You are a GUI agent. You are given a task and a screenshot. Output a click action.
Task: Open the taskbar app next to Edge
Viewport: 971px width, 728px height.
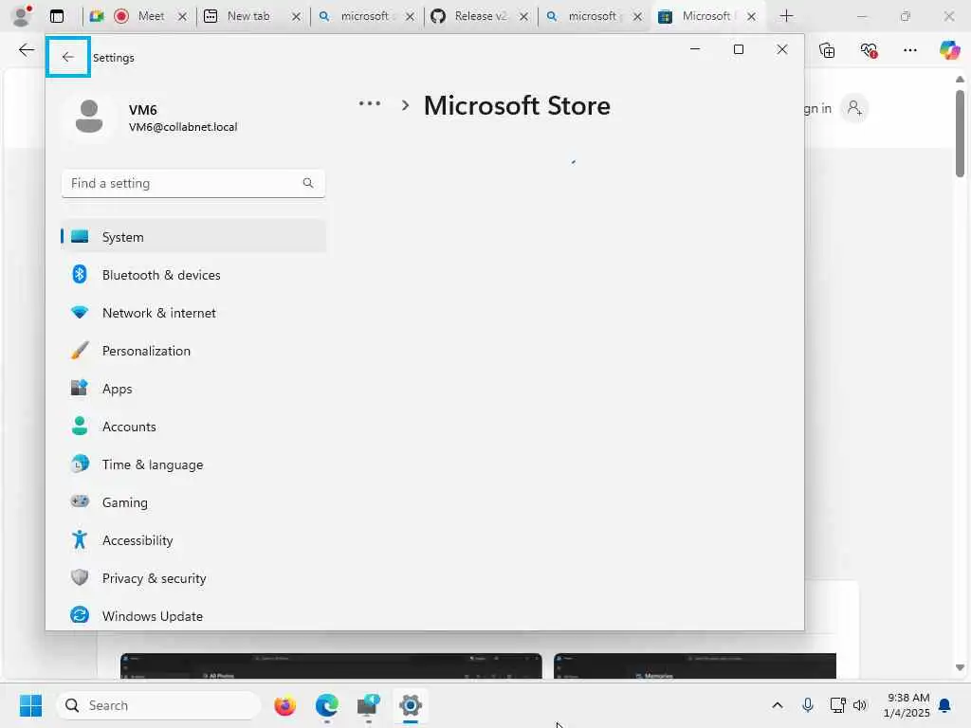click(369, 705)
